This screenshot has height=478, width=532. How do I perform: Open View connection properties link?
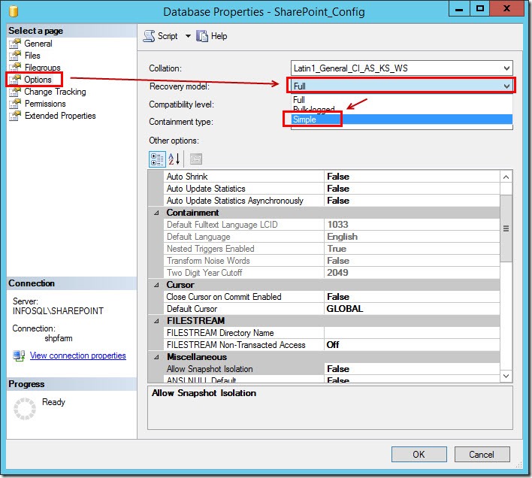tap(77, 355)
